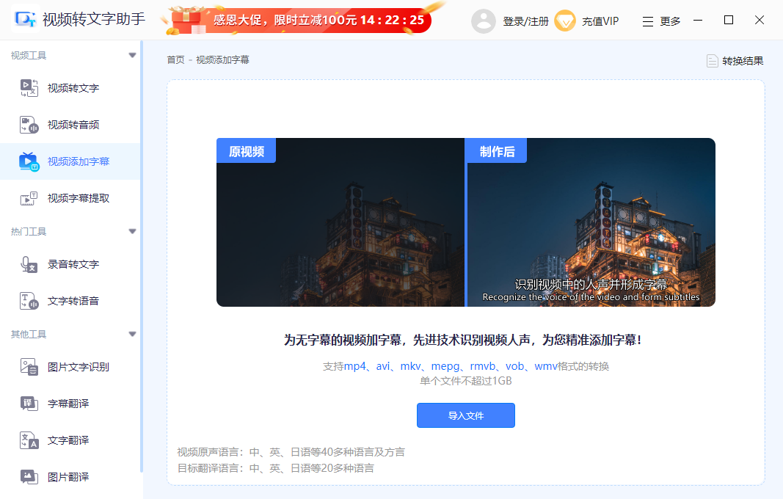This screenshot has width=783, height=499.
Task: Collapse the 视频工具 section
Action: pyautogui.click(x=132, y=54)
